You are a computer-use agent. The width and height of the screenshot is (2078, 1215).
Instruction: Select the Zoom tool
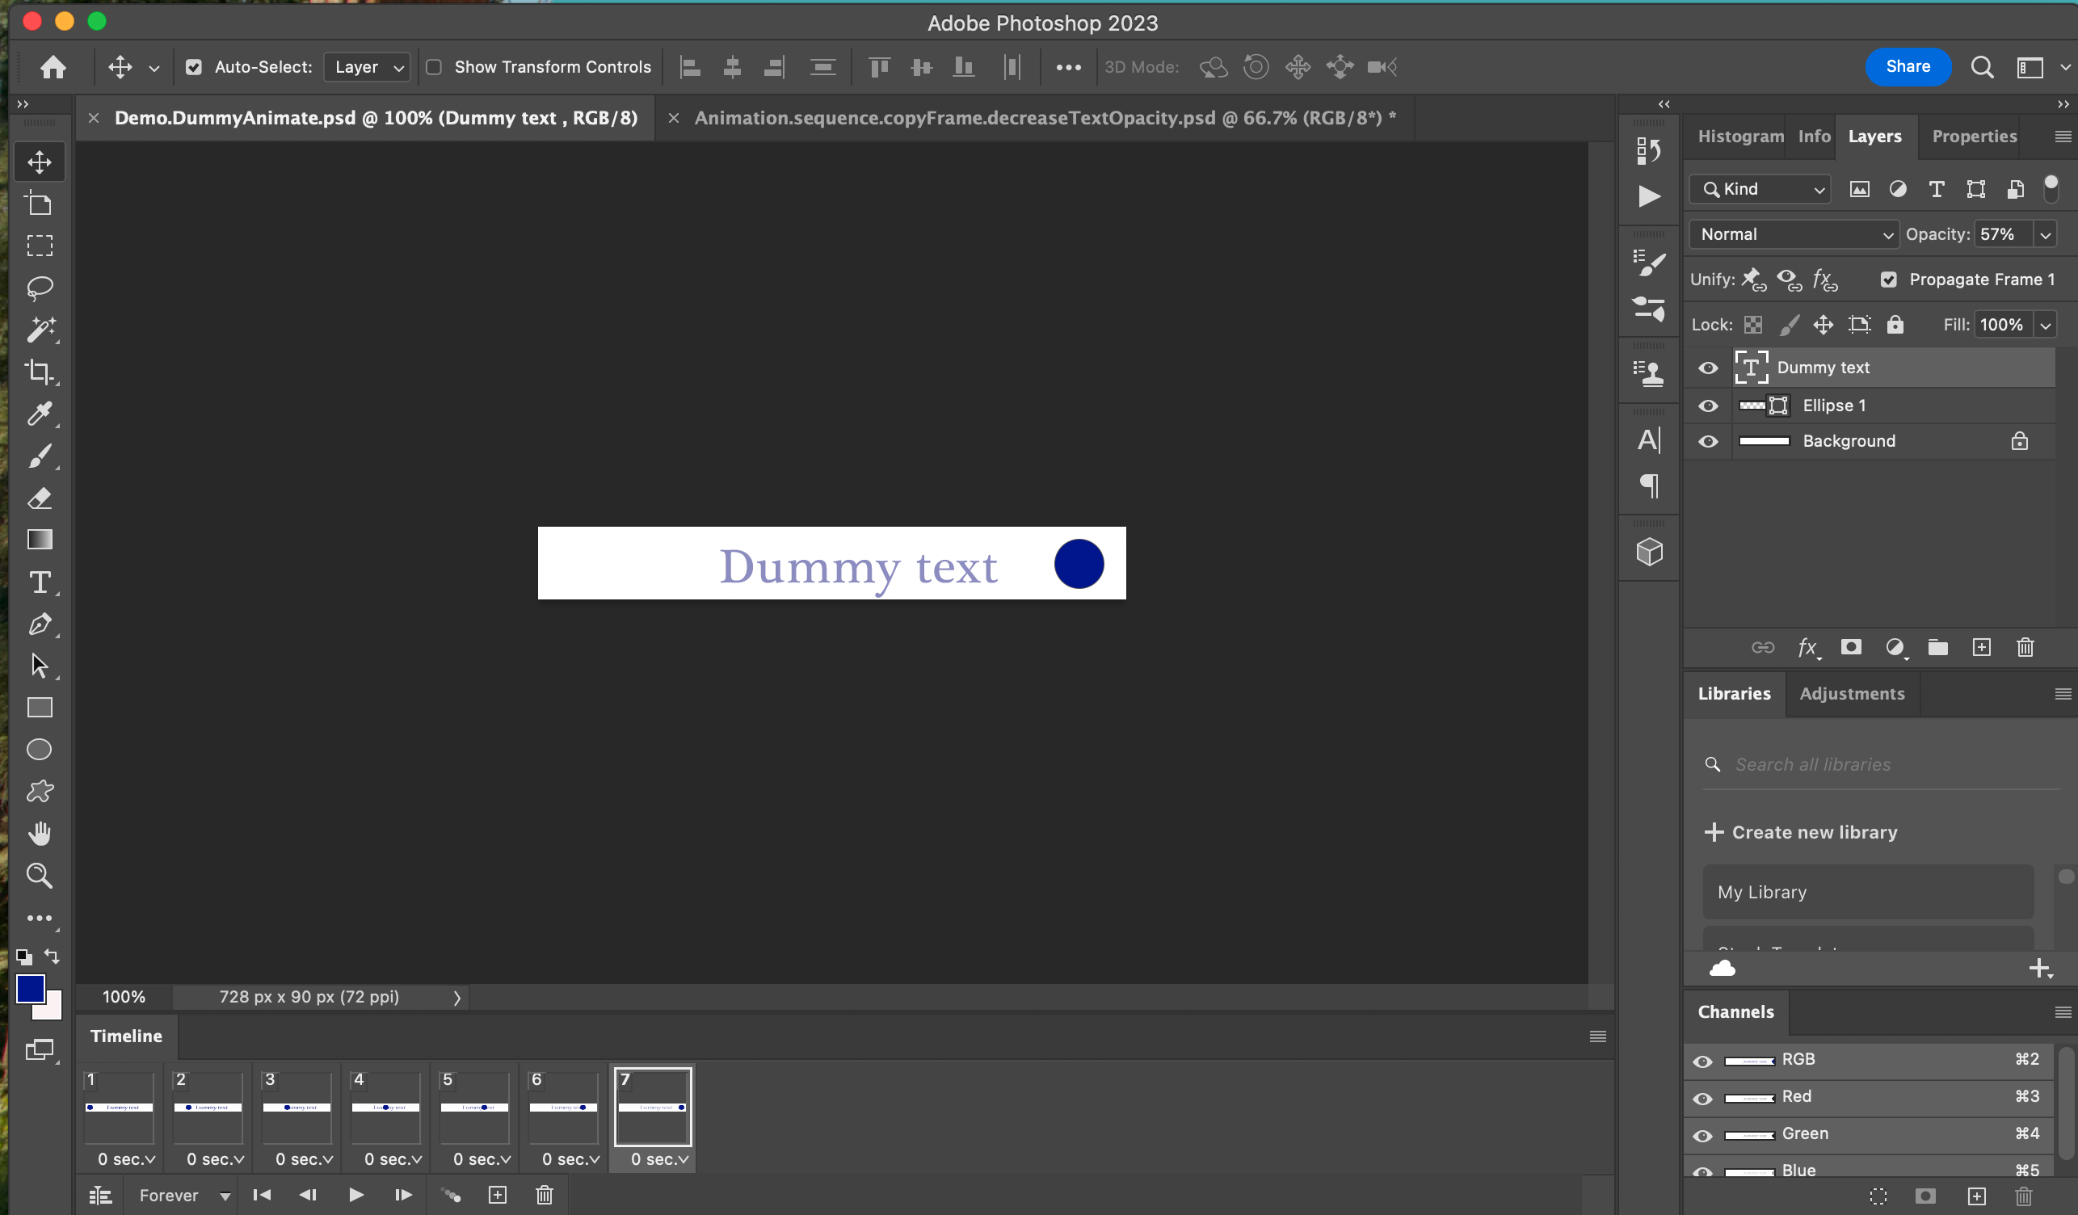40,876
